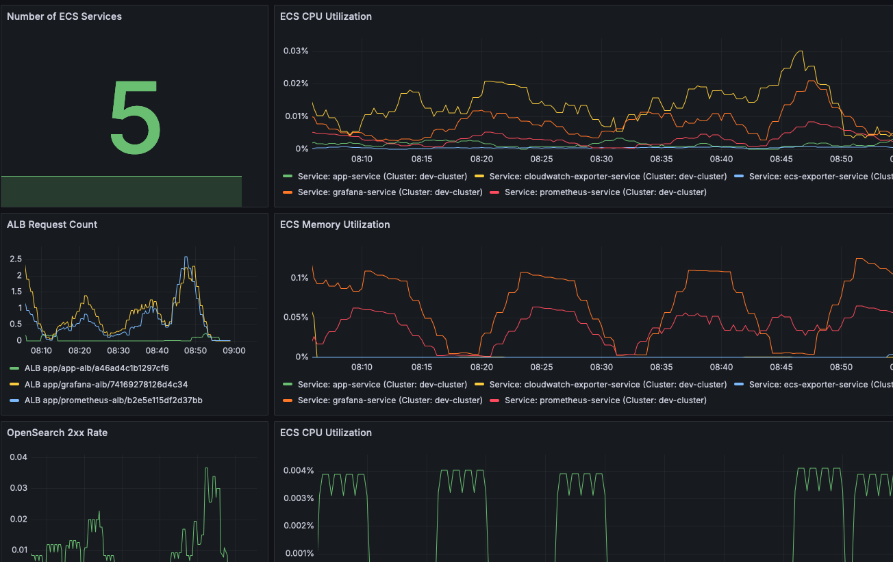Viewport: 893px width, 562px height.
Task: Click the 0.04 axis label in OpenSearch chart
Action: point(18,457)
